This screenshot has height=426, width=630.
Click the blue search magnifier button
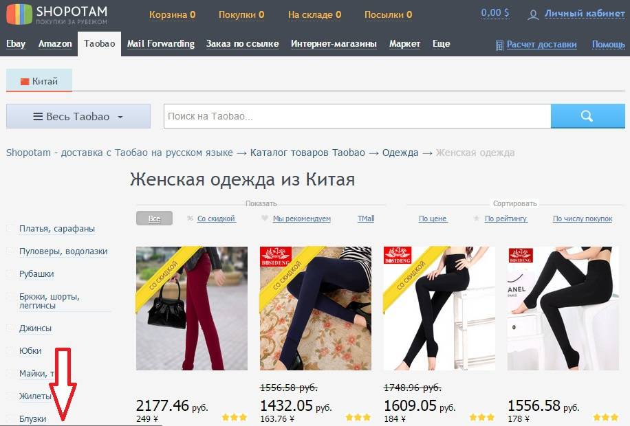587,116
